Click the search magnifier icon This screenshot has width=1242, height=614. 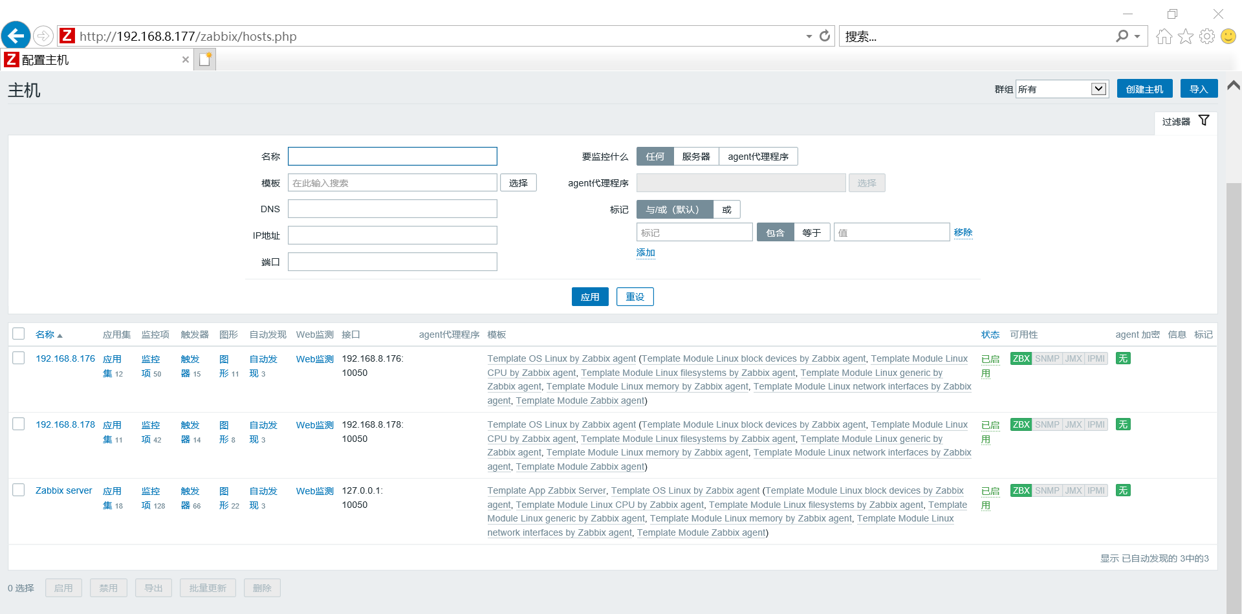point(1122,36)
